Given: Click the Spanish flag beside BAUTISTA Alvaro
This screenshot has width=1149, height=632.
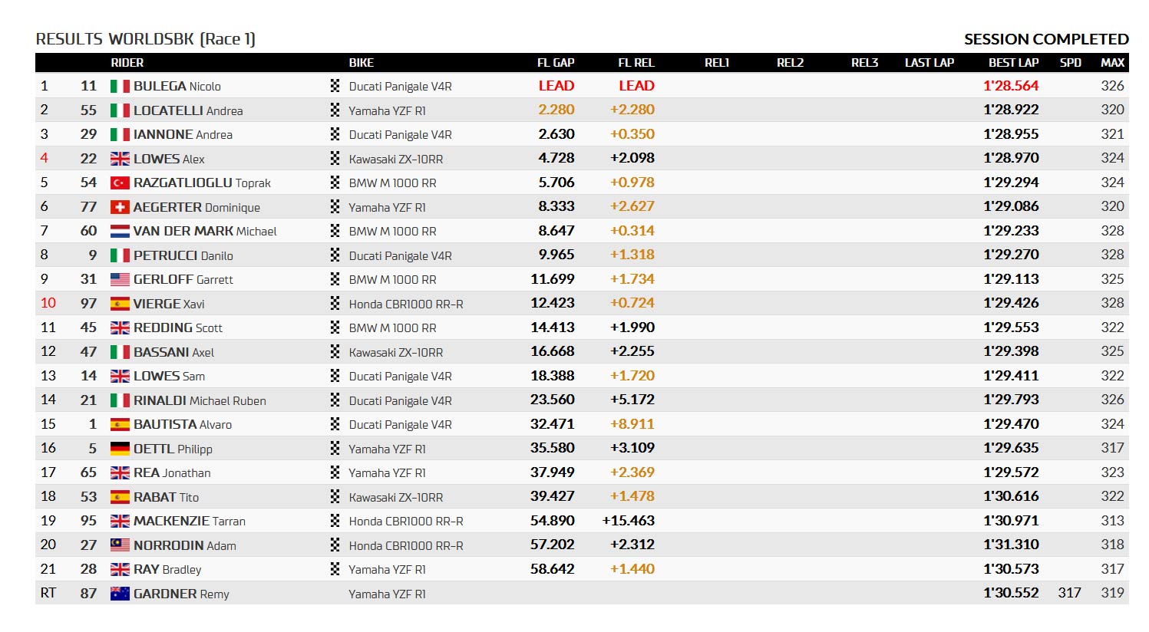Looking at the screenshot, I should pos(120,424).
